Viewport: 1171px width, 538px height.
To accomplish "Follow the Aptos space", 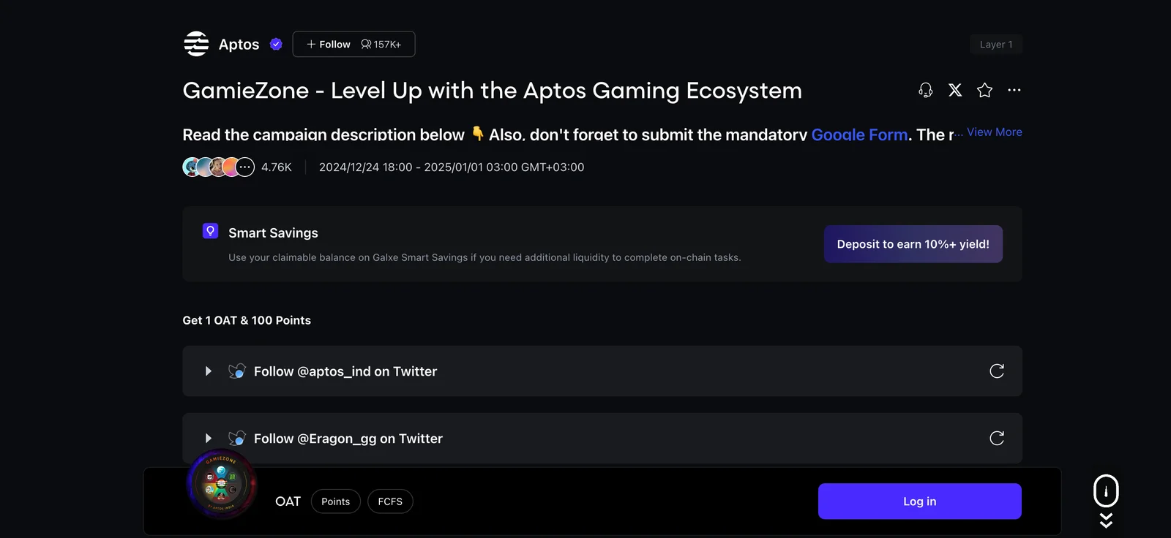I will coord(353,45).
